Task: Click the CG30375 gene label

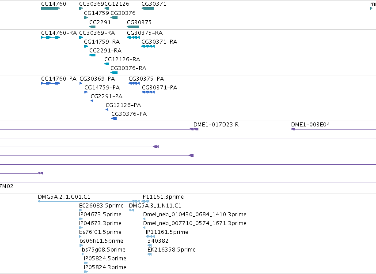Action: coord(139,22)
